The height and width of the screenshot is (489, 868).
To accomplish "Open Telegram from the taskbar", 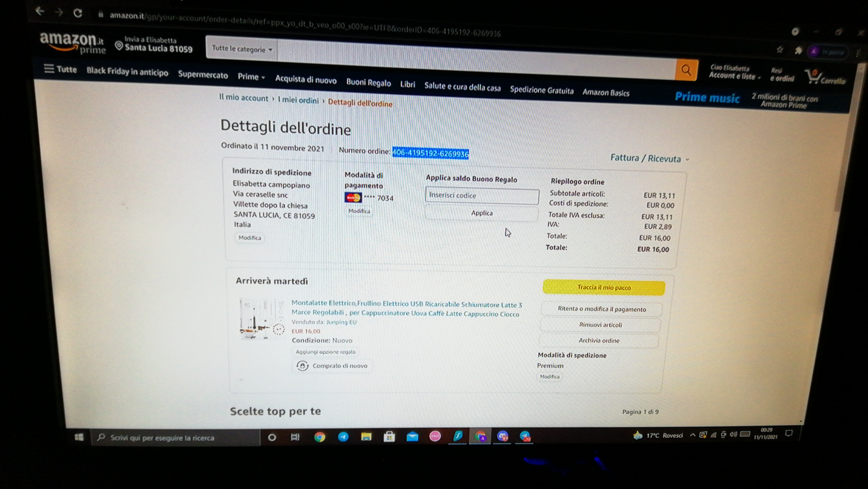I will coord(343,437).
